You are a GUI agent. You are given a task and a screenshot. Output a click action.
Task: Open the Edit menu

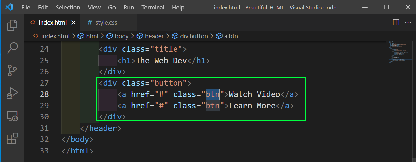tap(43, 7)
